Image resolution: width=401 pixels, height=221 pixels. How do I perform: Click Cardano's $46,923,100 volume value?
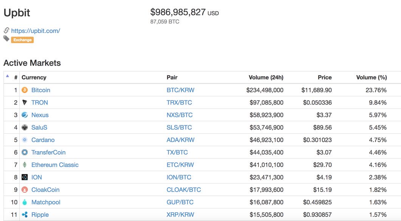[266, 140]
